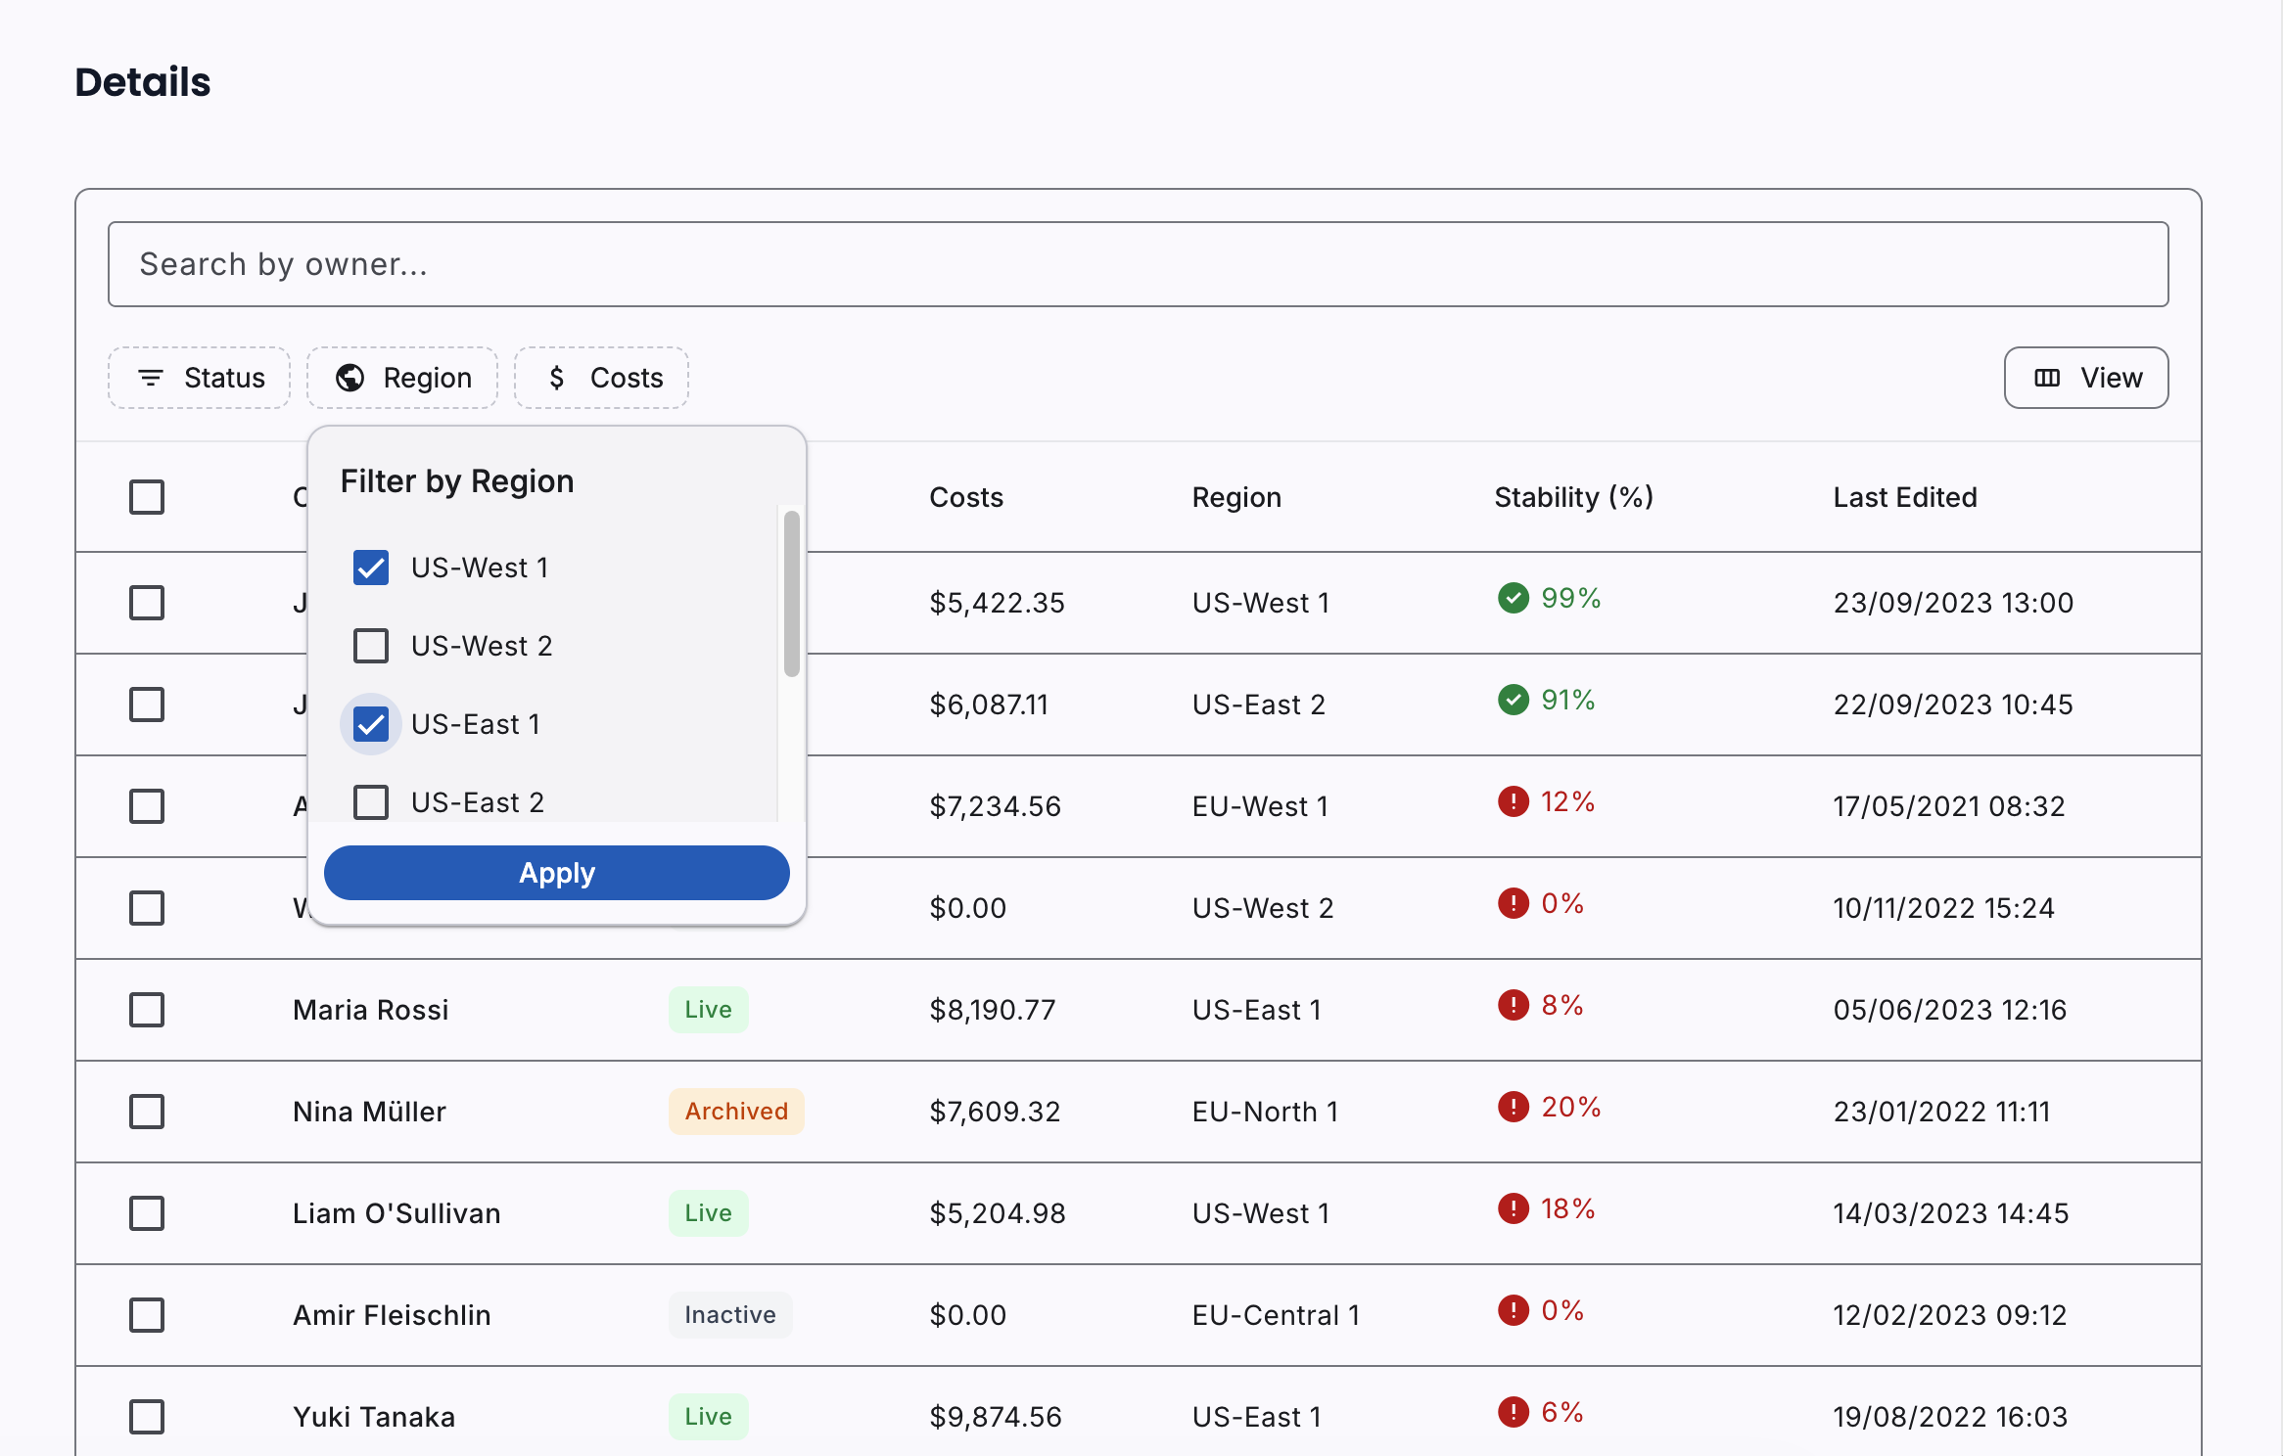Open the View columns dropdown

click(2085, 378)
